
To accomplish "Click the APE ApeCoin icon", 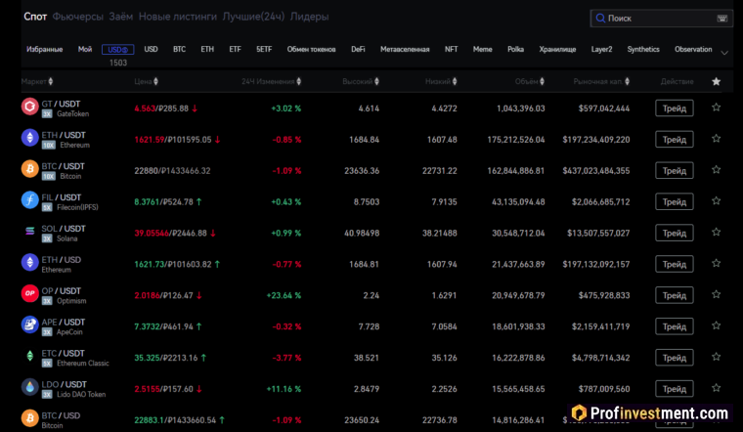I will [30, 324].
